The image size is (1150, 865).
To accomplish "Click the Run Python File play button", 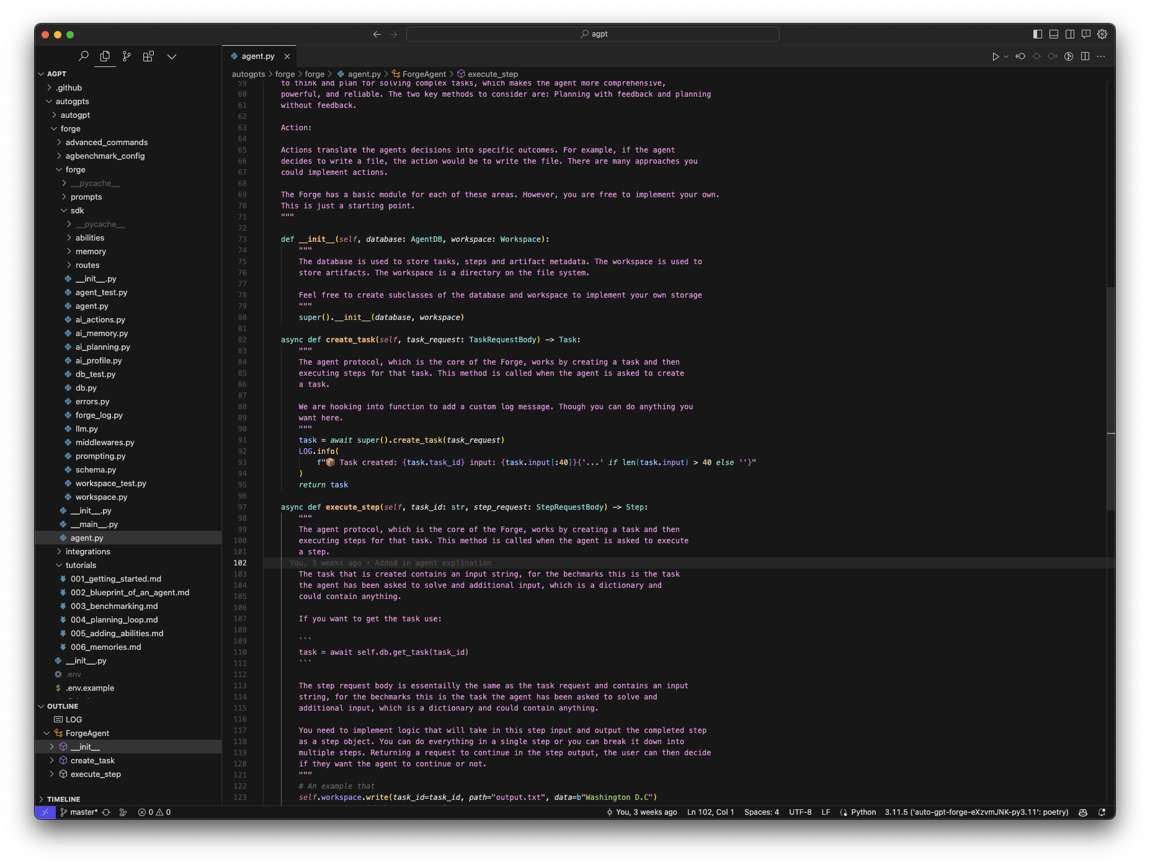I will click(995, 56).
